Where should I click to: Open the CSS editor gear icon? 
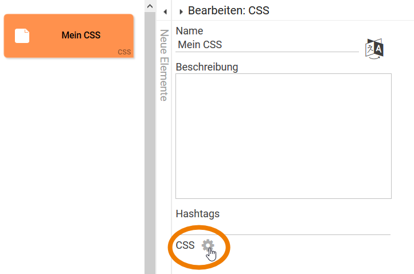[208, 245]
